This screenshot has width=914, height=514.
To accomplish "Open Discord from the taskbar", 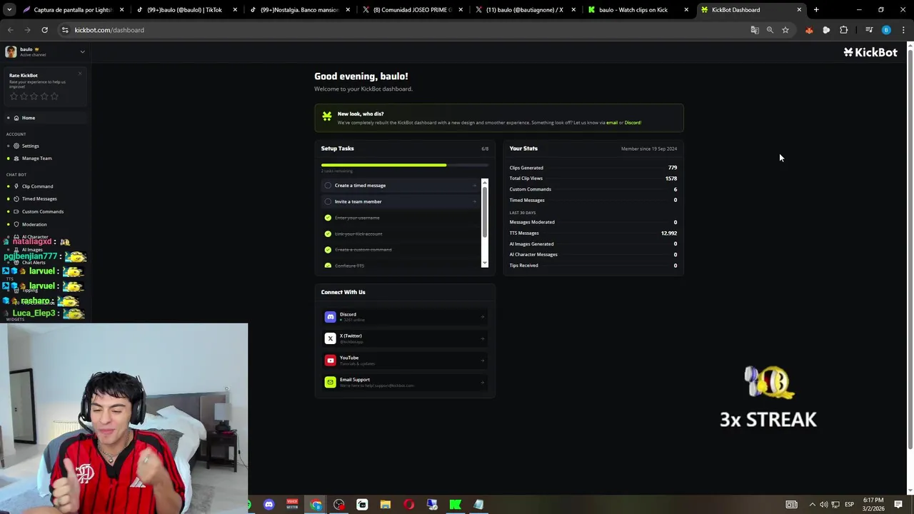I will point(268,505).
